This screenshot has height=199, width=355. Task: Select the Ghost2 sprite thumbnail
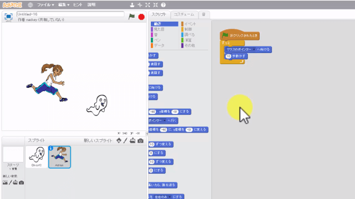[37, 156]
